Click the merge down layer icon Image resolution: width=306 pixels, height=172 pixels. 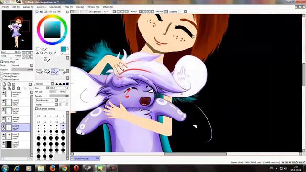point(9,88)
